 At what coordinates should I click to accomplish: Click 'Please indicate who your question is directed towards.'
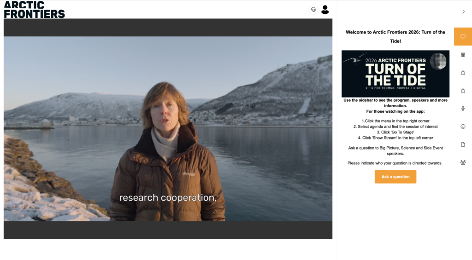395,163
